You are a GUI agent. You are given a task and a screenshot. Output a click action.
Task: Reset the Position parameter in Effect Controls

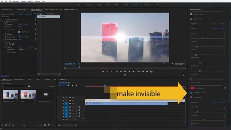(35, 24)
